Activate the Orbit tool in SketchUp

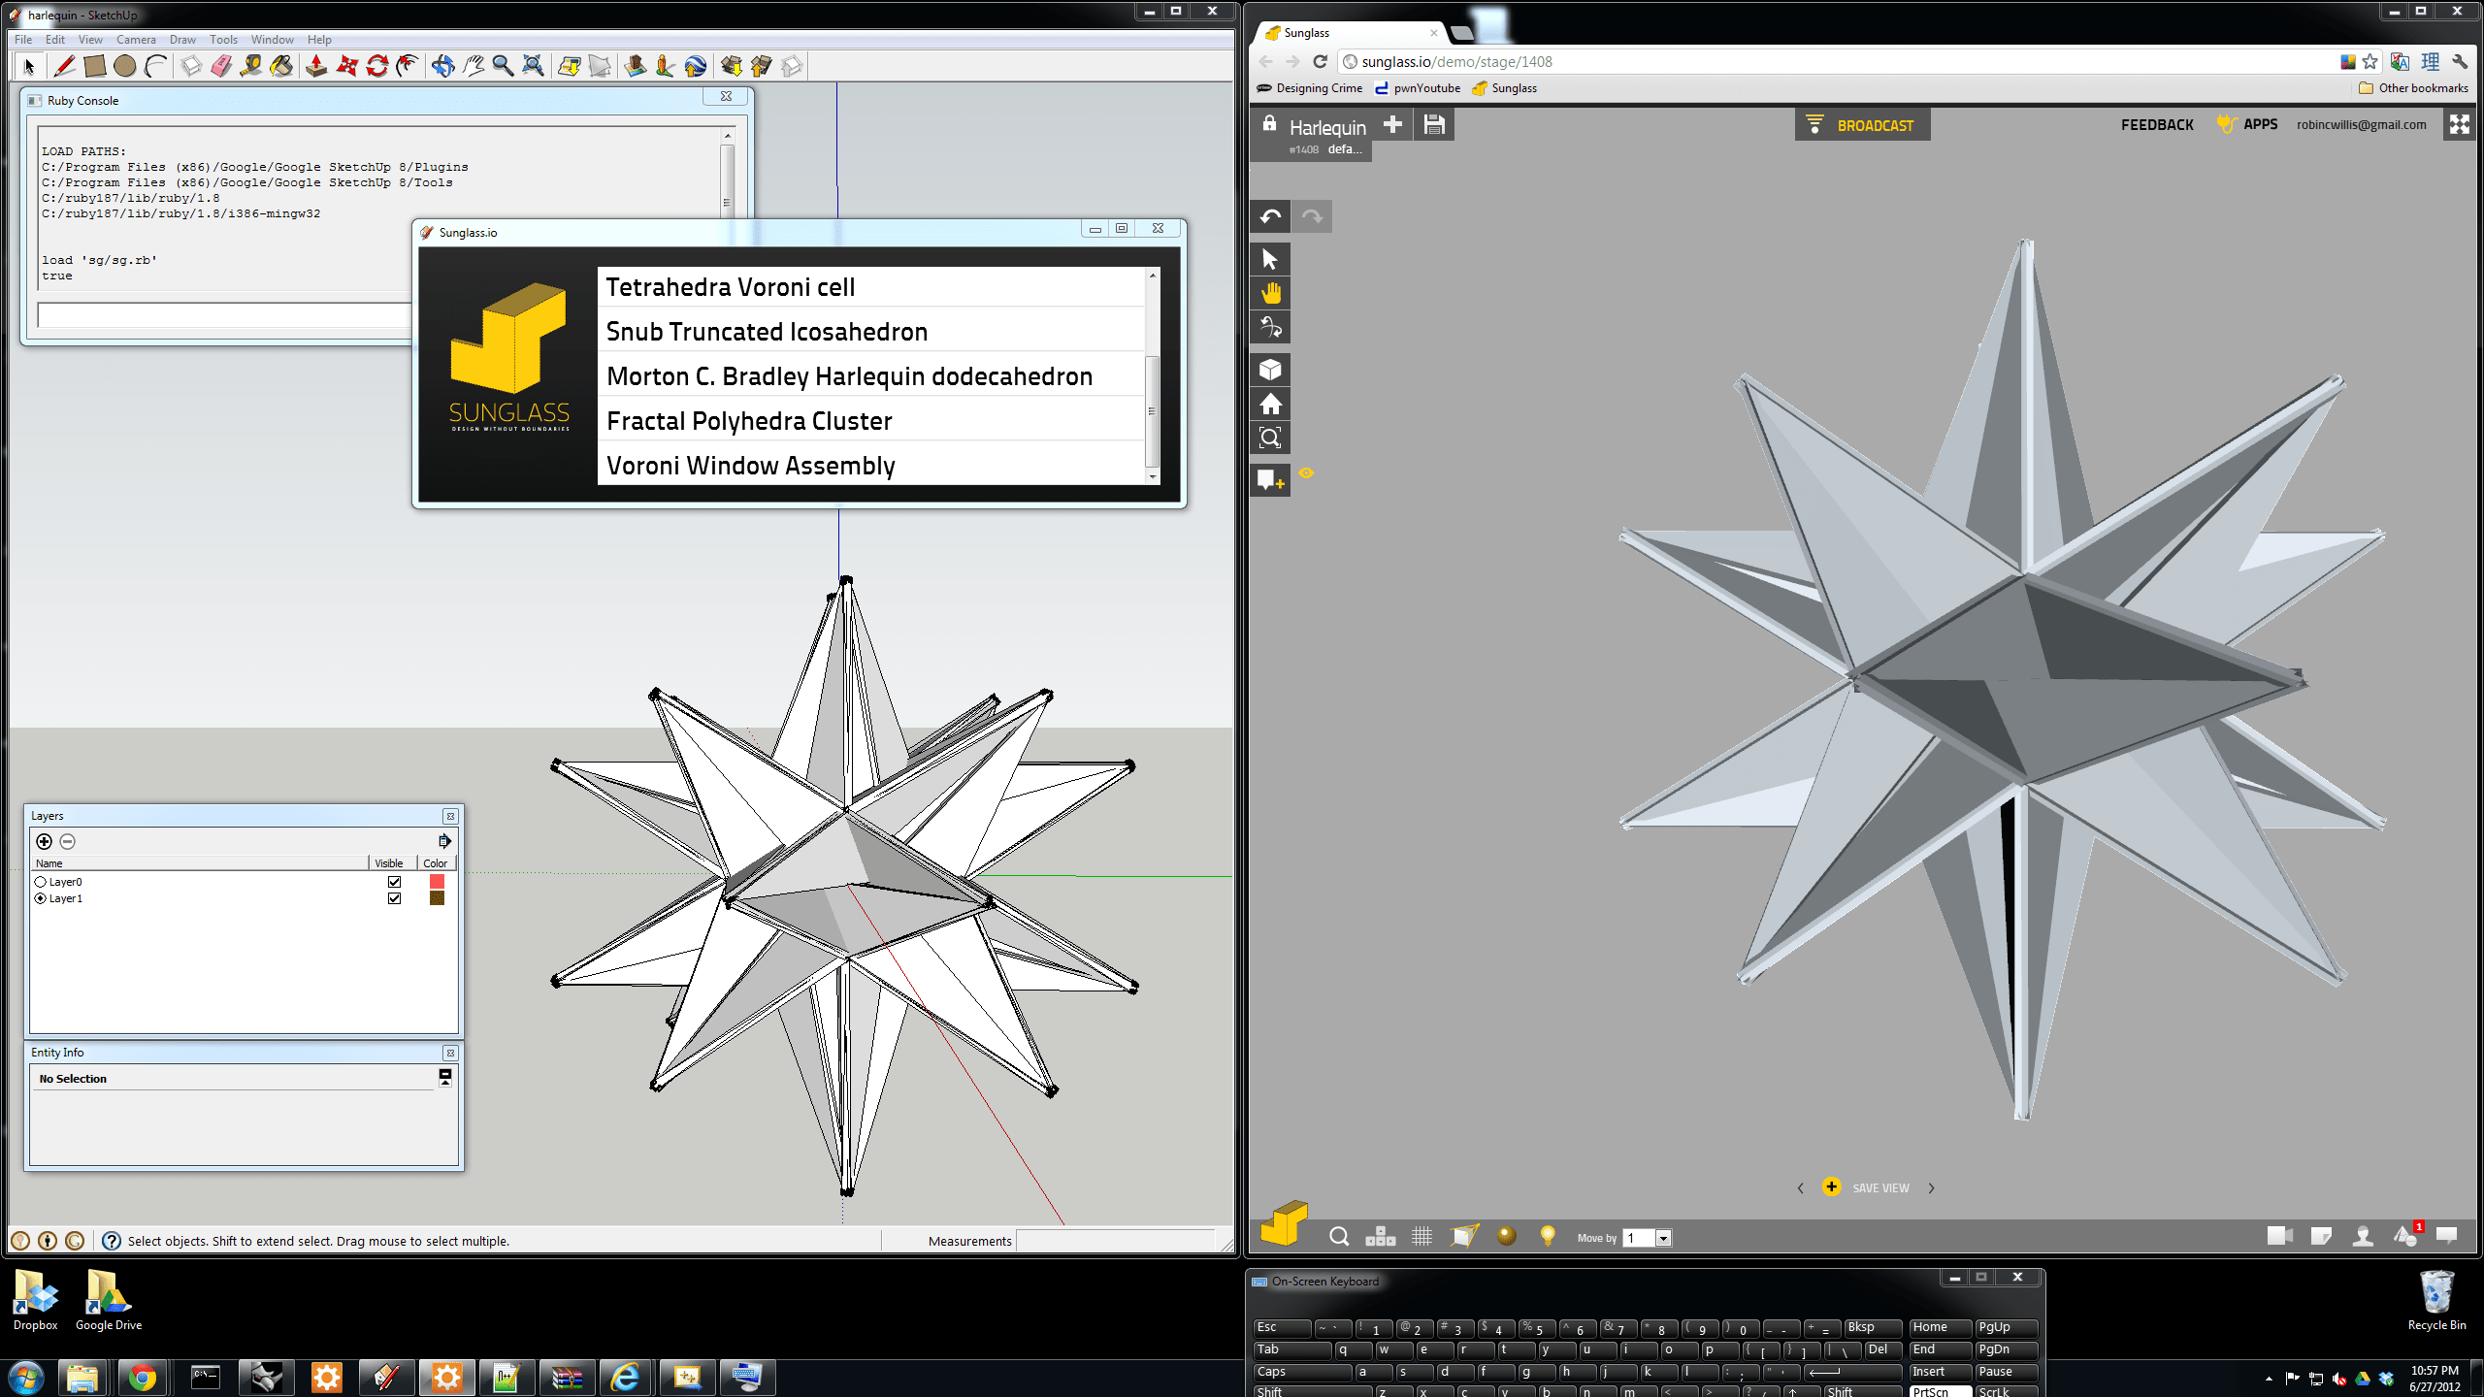click(442, 66)
